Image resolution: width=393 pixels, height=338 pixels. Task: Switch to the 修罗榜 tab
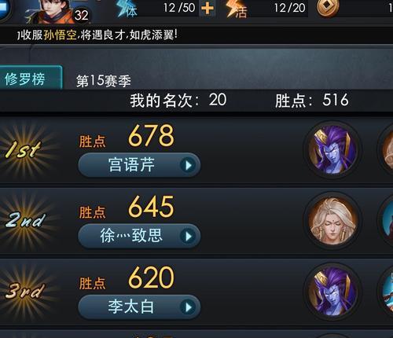point(29,79)
